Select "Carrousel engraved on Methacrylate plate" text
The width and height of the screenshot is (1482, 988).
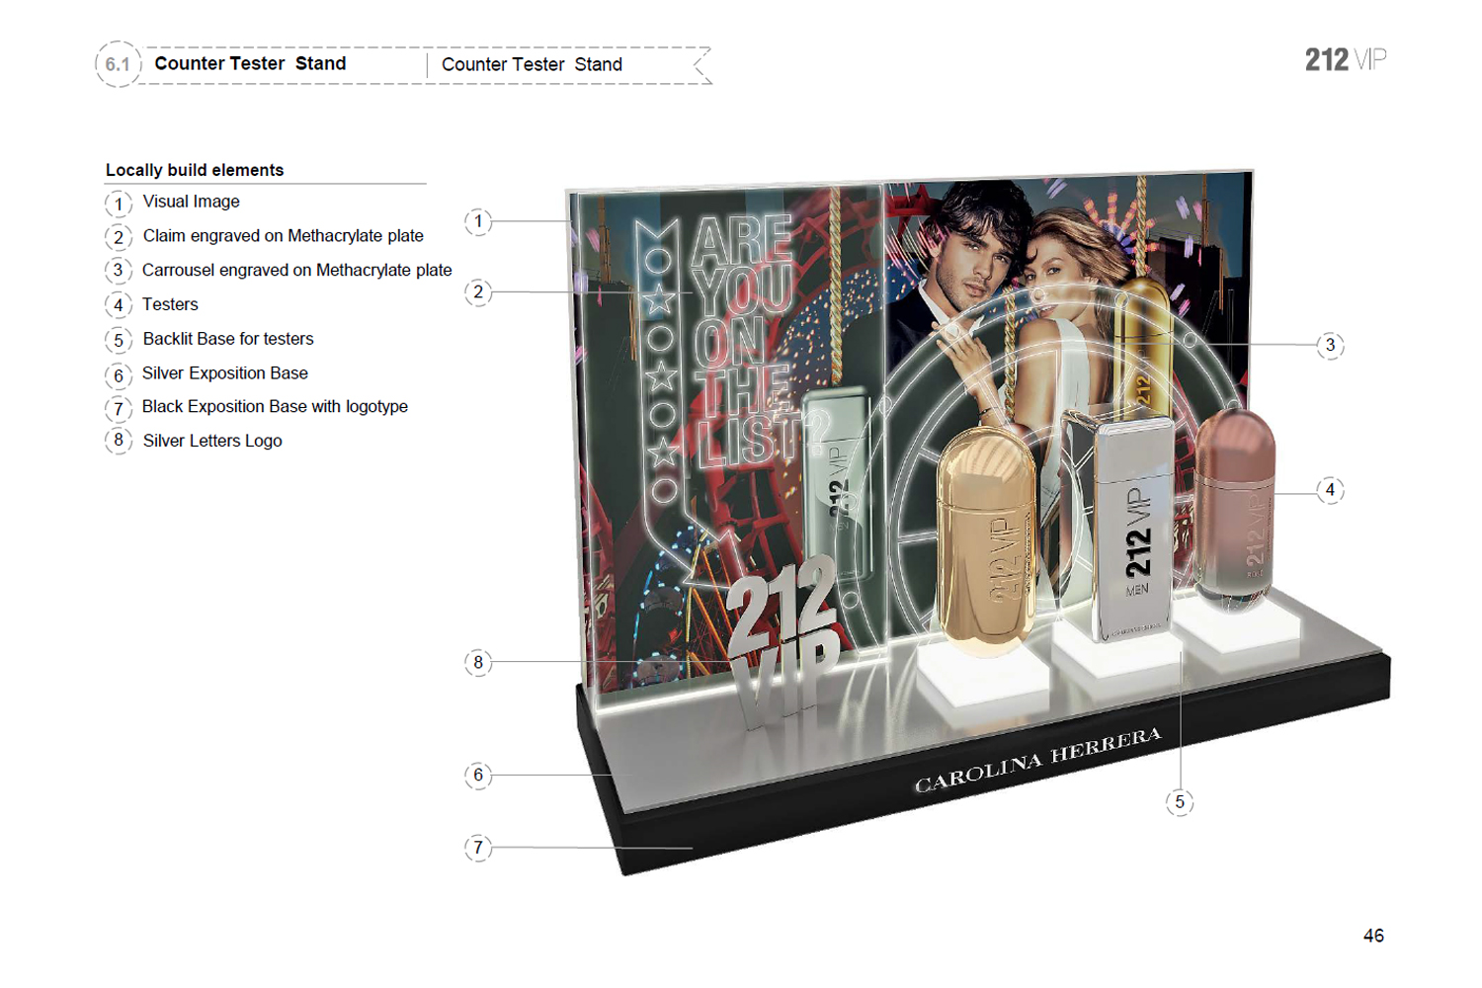[x=296, y=270]
